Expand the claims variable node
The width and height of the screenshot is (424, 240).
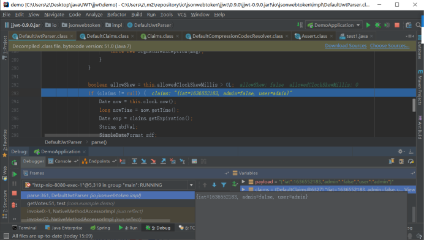coord(243,189)
